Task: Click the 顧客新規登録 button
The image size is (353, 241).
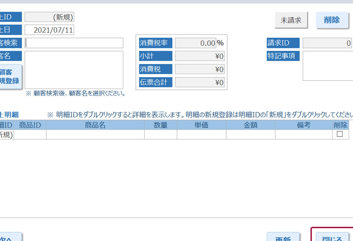Action: pyautogui.click(x=10, y=77)
